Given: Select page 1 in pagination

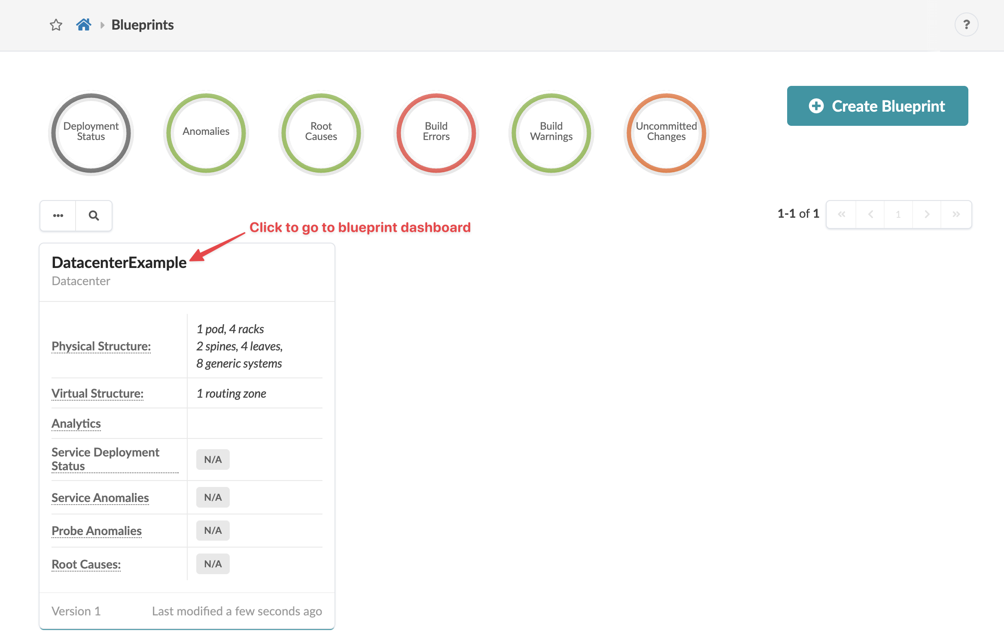Looking at the screenshot, I should tap(898, 214).
